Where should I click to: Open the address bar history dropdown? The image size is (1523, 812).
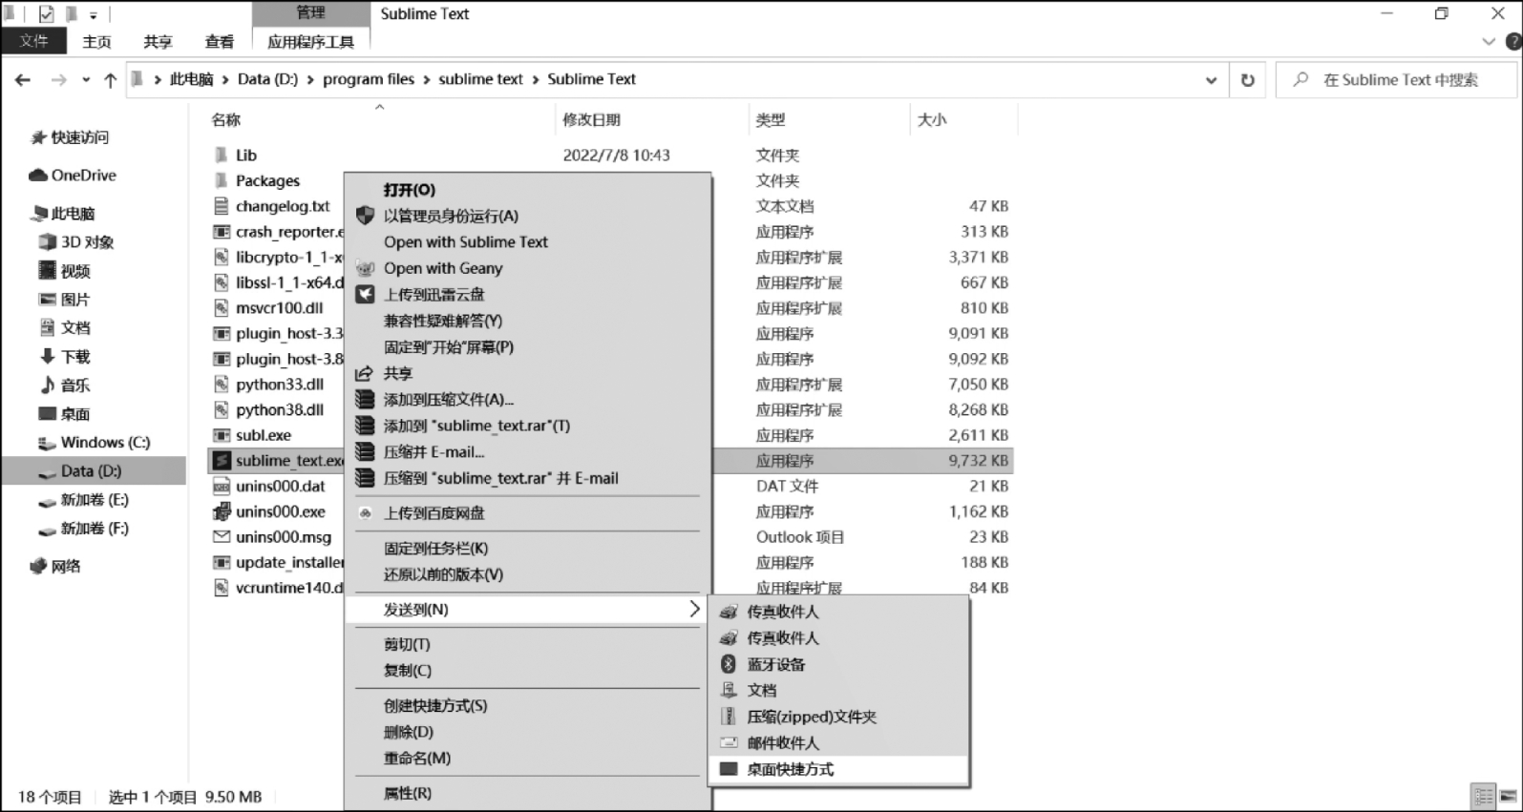(x=1211, y=80)
